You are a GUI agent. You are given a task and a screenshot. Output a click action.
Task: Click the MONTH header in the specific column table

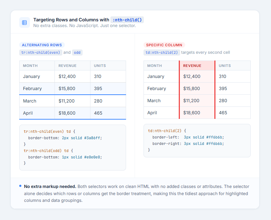[161, 66]
